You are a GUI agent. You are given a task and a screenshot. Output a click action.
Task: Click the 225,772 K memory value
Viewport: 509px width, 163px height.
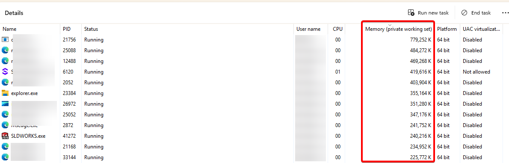pos(421,157)
